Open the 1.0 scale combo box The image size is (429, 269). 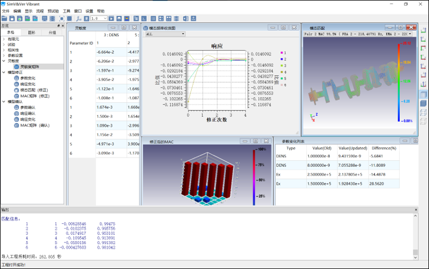99,18
